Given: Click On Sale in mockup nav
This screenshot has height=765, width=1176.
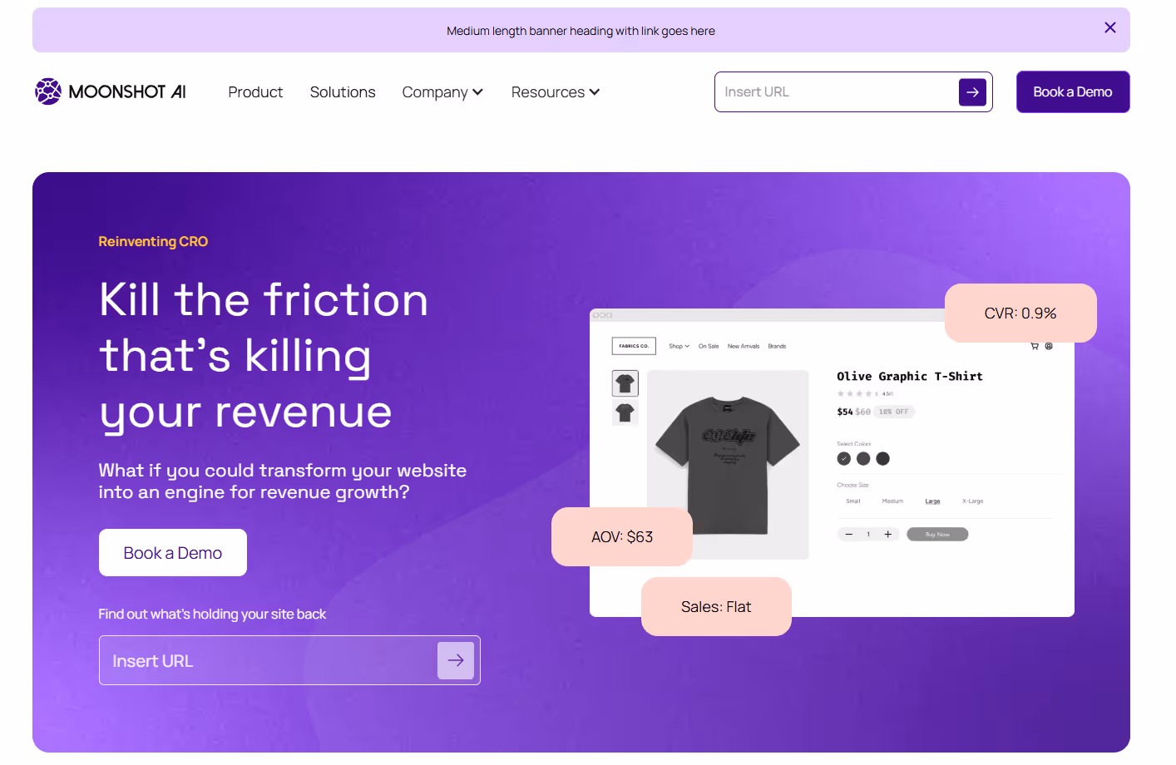Looking at the screenshot, I should click(709, 346).
